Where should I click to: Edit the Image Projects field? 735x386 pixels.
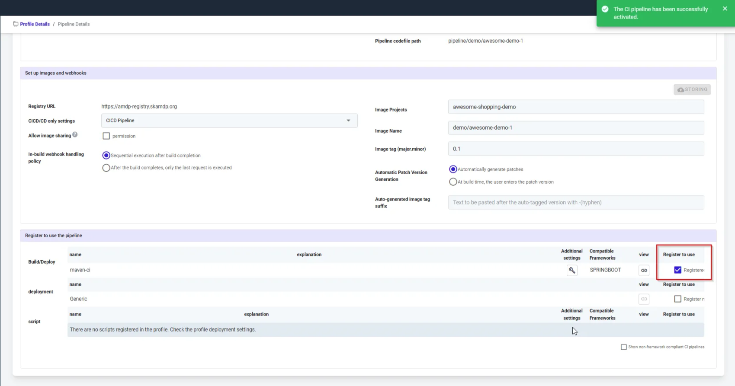(576, 107)
